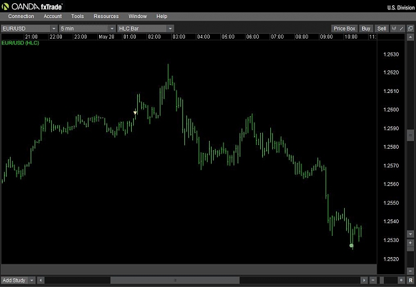
Task: Reset chart with the R button
Action: click(x=411, y=280)
